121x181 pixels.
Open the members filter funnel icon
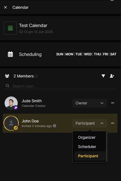pos(103,76)
